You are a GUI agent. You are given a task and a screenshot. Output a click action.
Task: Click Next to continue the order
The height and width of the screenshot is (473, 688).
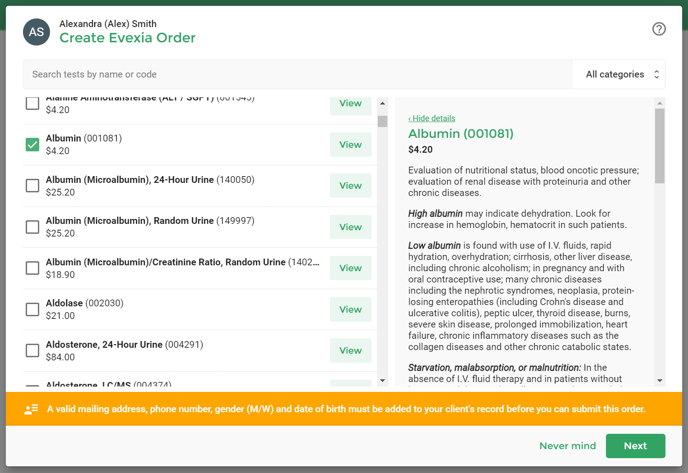pyautogui.click(x=635, y=446)
